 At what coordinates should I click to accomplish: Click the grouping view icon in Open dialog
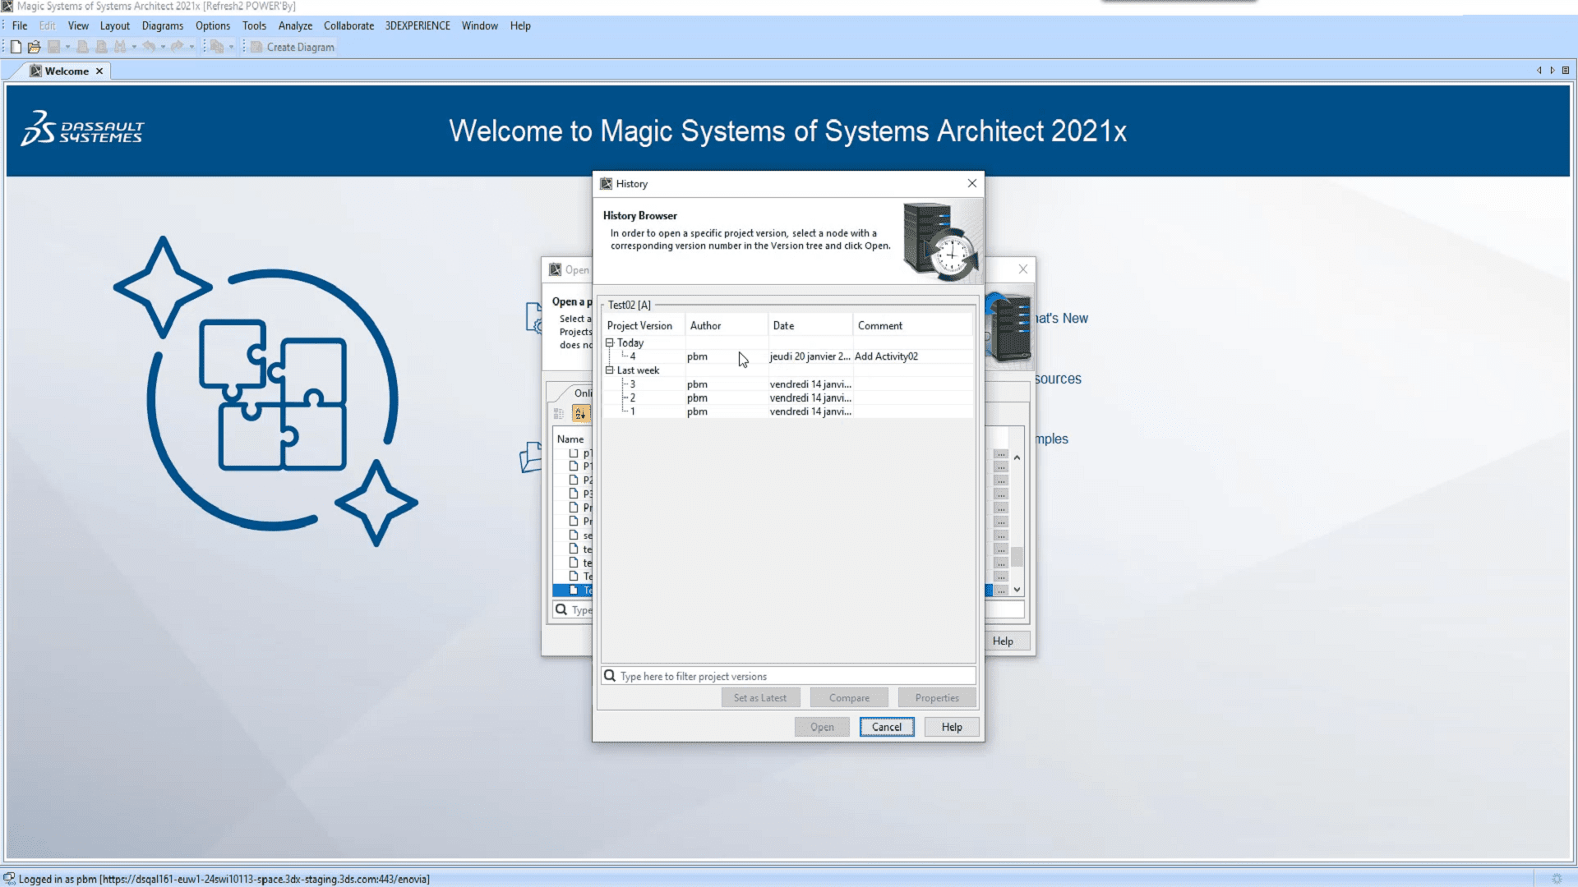(560, 414)
